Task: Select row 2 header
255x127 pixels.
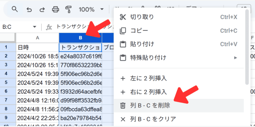Action: pos(8,56)
